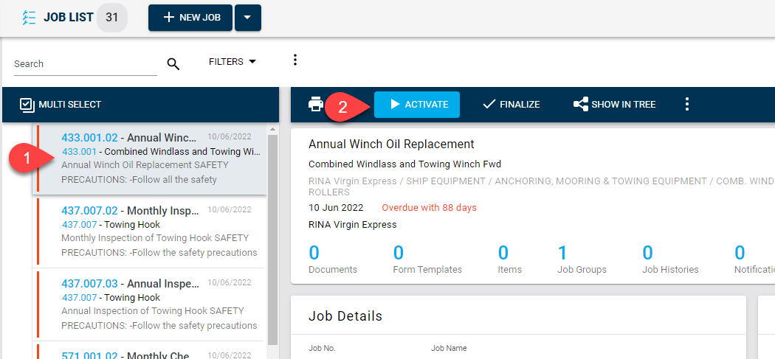The image size is (775, 359).
Task: Open job link 433.001.02
Action: coord(89,138)
